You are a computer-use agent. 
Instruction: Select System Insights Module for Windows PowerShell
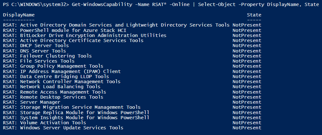pyautogui.click(x=85, y=118)
